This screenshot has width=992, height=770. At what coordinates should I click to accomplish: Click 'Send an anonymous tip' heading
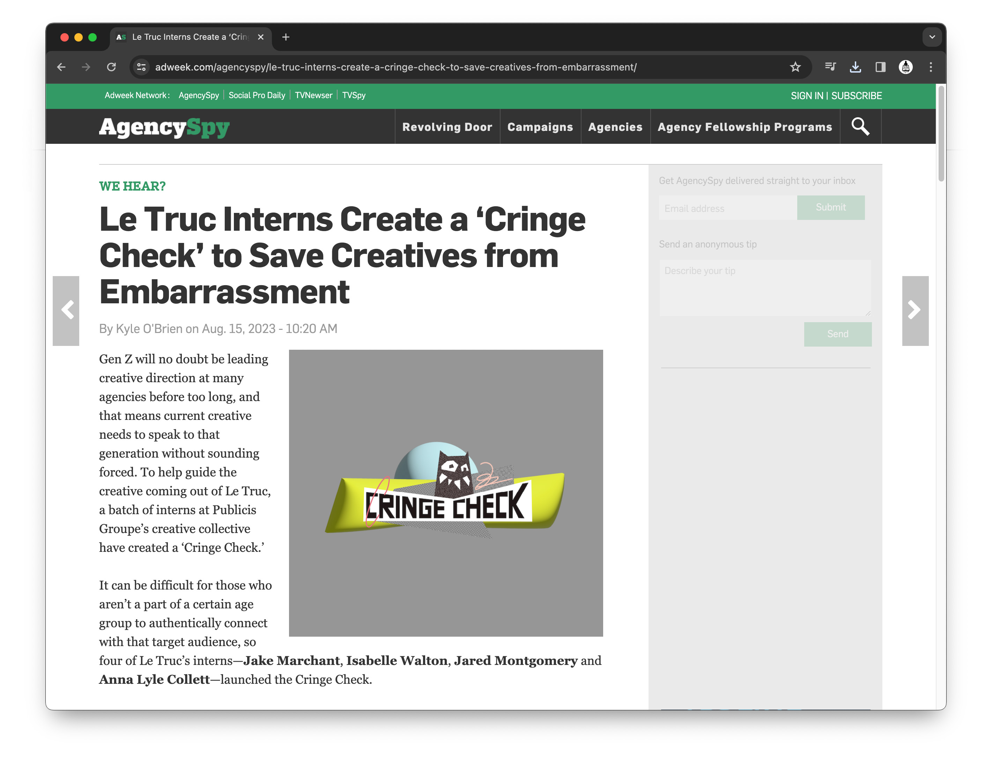click(708, 244)
